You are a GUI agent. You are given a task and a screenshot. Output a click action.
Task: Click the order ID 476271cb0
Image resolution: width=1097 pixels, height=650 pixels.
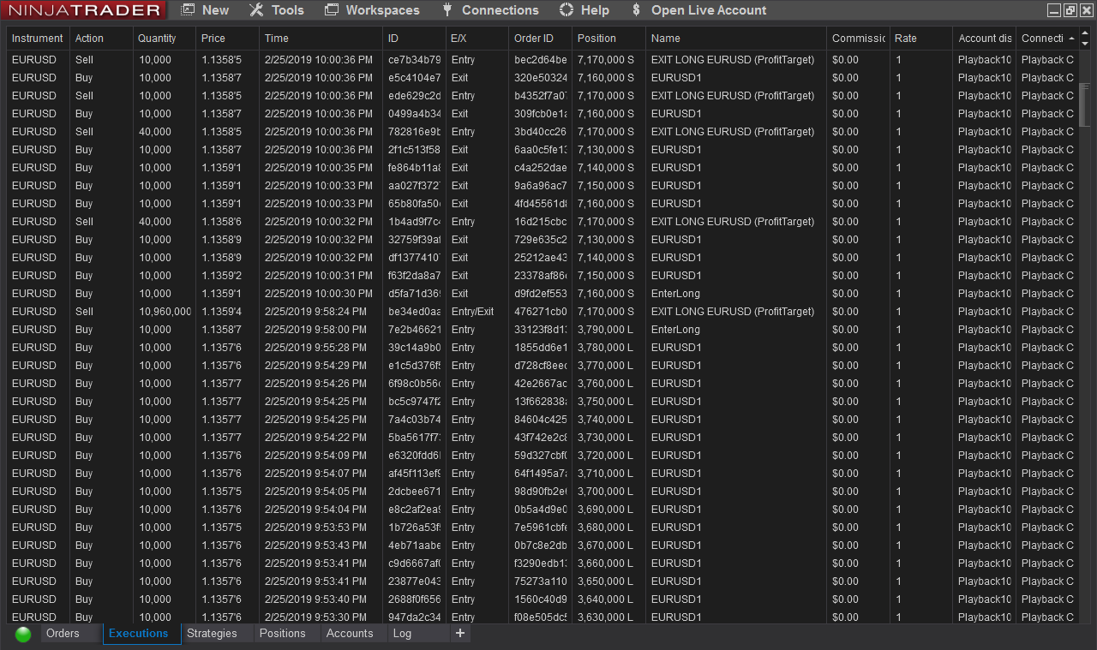coord(540,312)
